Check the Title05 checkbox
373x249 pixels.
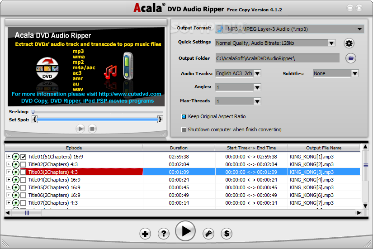(24, 187)
